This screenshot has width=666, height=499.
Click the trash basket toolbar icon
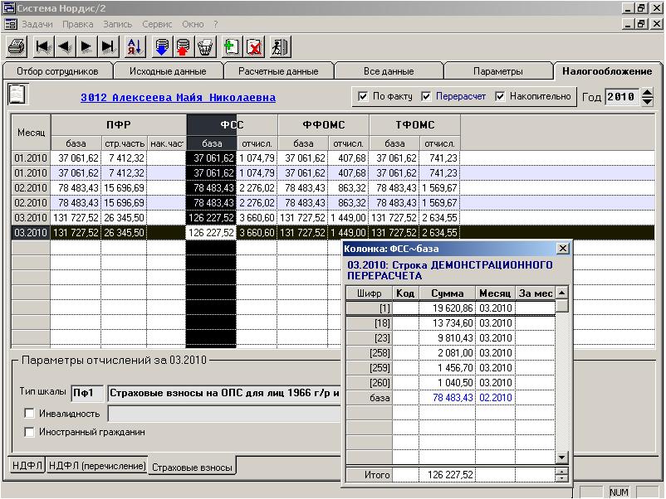(205, 46)
